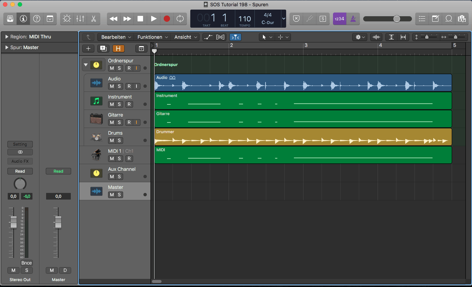Expand the Spur: Master inspector section
The image size is (472, 287).
point(7,48)
